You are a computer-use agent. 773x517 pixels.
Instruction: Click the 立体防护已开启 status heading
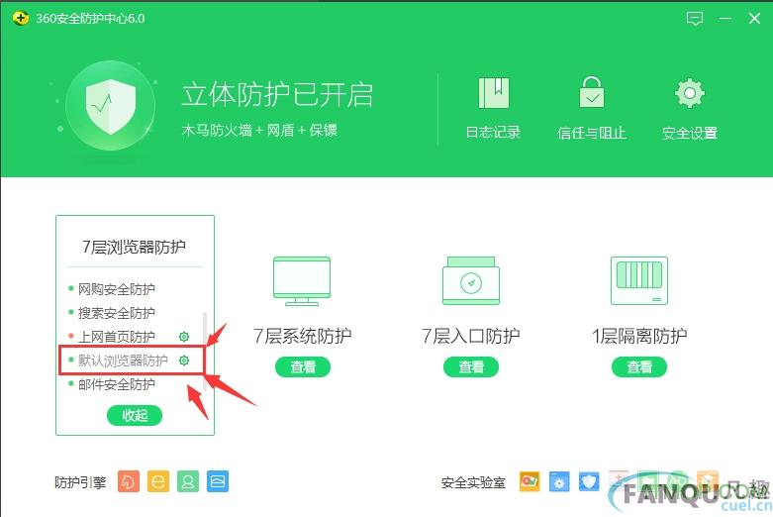tap(277, 95)
